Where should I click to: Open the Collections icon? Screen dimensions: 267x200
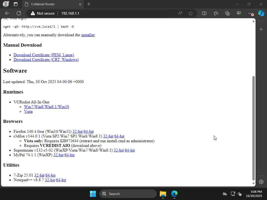click(x=227, y=13)
